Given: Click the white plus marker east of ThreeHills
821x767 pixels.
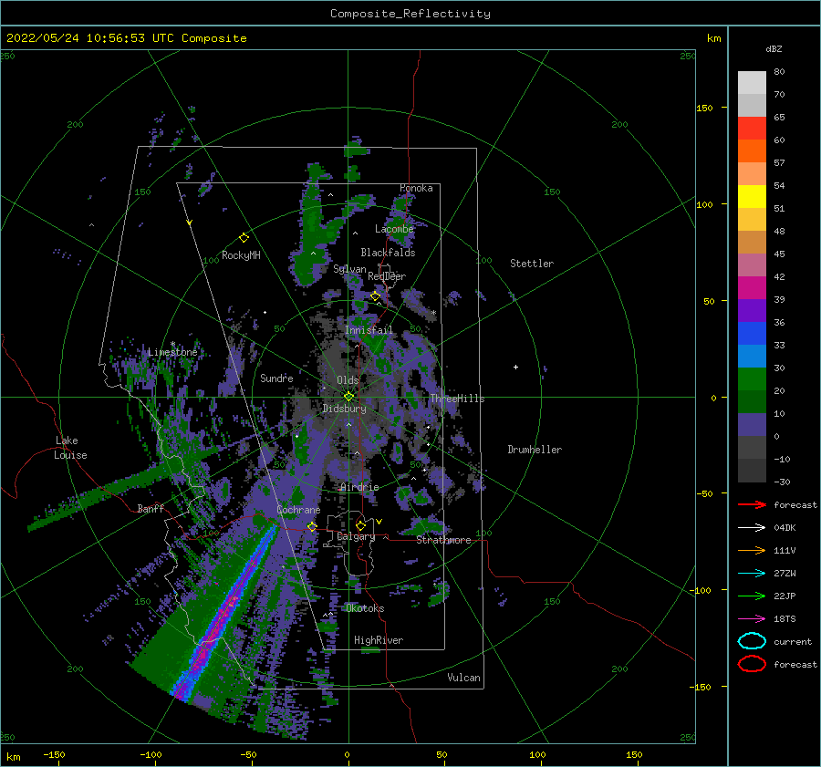Looking at the screenshot, I should click(515, 367).
